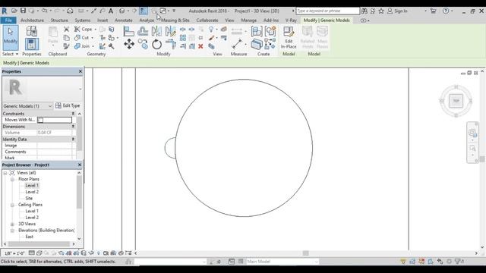Click the horizontal canvas scrollbar thumb
The width and height of the screenshot is (486, 273).
point(305,253)
